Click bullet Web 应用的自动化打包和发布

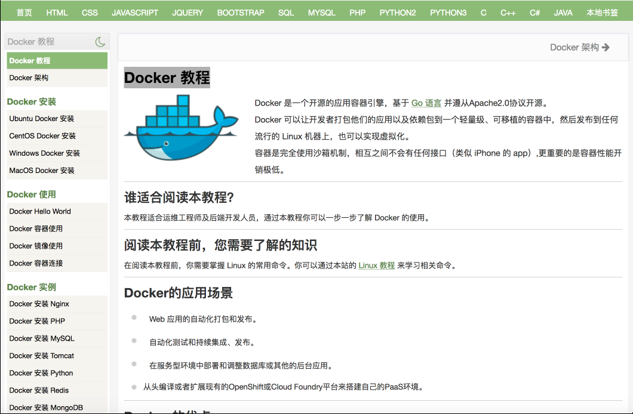pyautogui.click(x=204, y=319)
